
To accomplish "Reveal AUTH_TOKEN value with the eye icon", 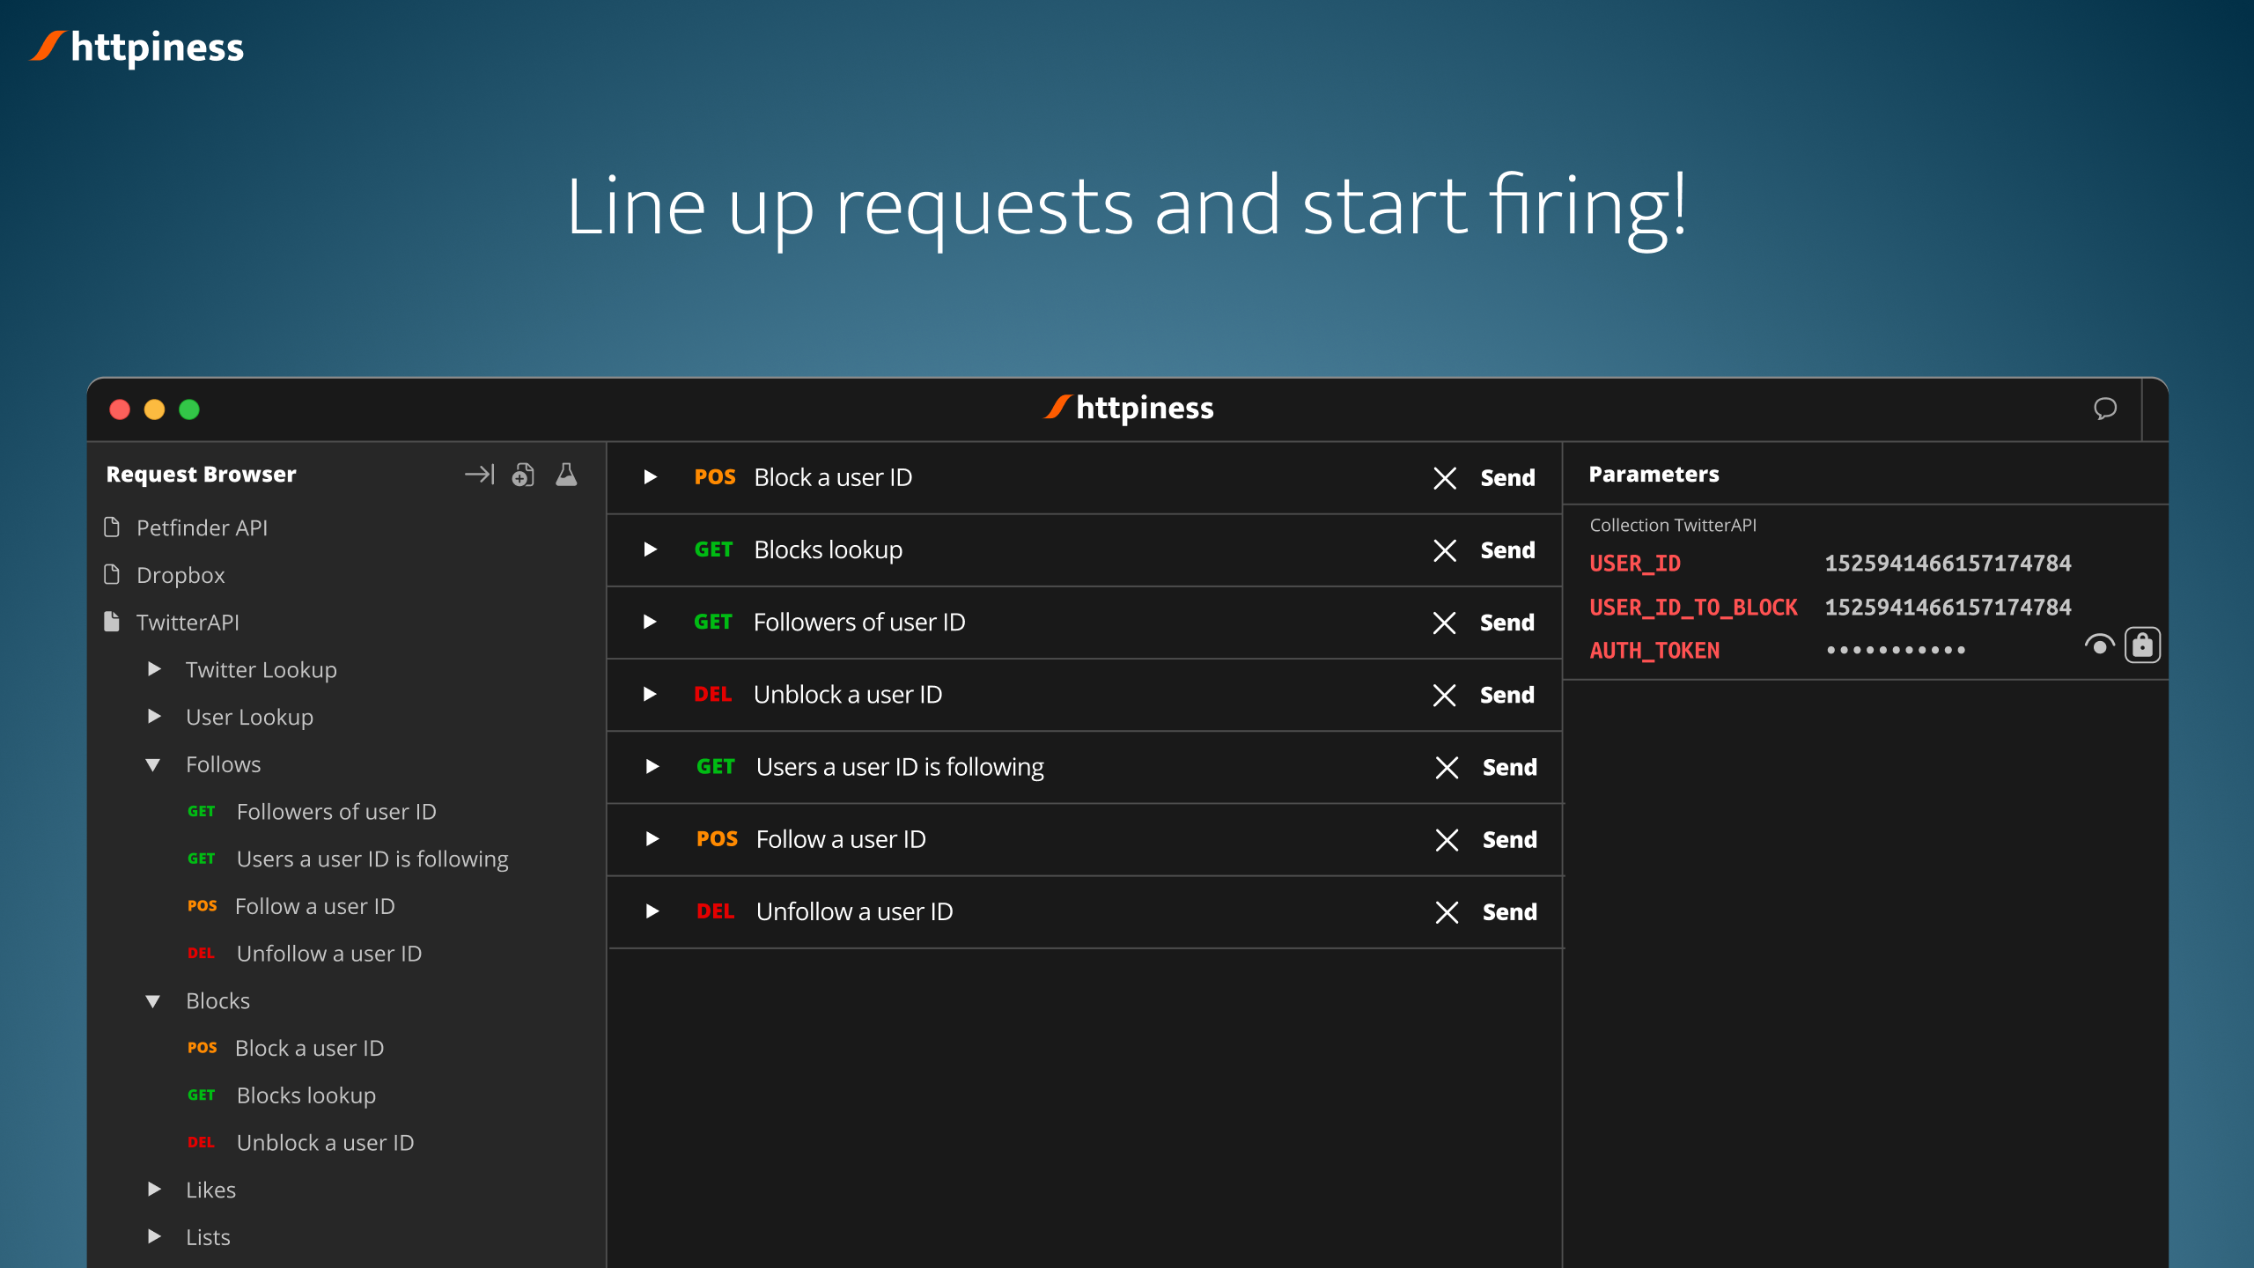I will pyautogui.click(x=2099, y=646).
